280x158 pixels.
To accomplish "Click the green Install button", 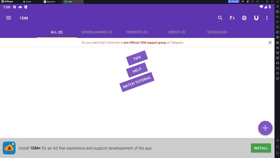I will [261, 148].
